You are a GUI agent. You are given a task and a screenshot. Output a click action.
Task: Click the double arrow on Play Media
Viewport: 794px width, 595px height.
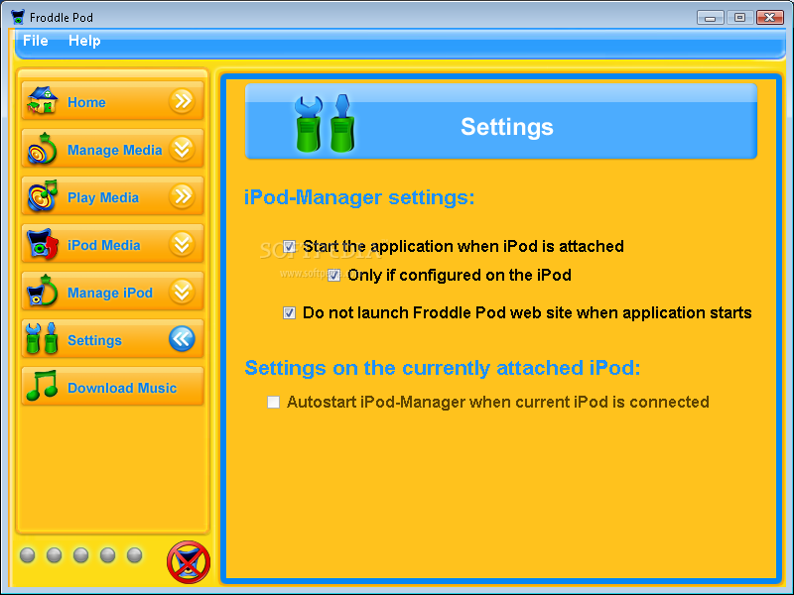[x=182, y=195]
